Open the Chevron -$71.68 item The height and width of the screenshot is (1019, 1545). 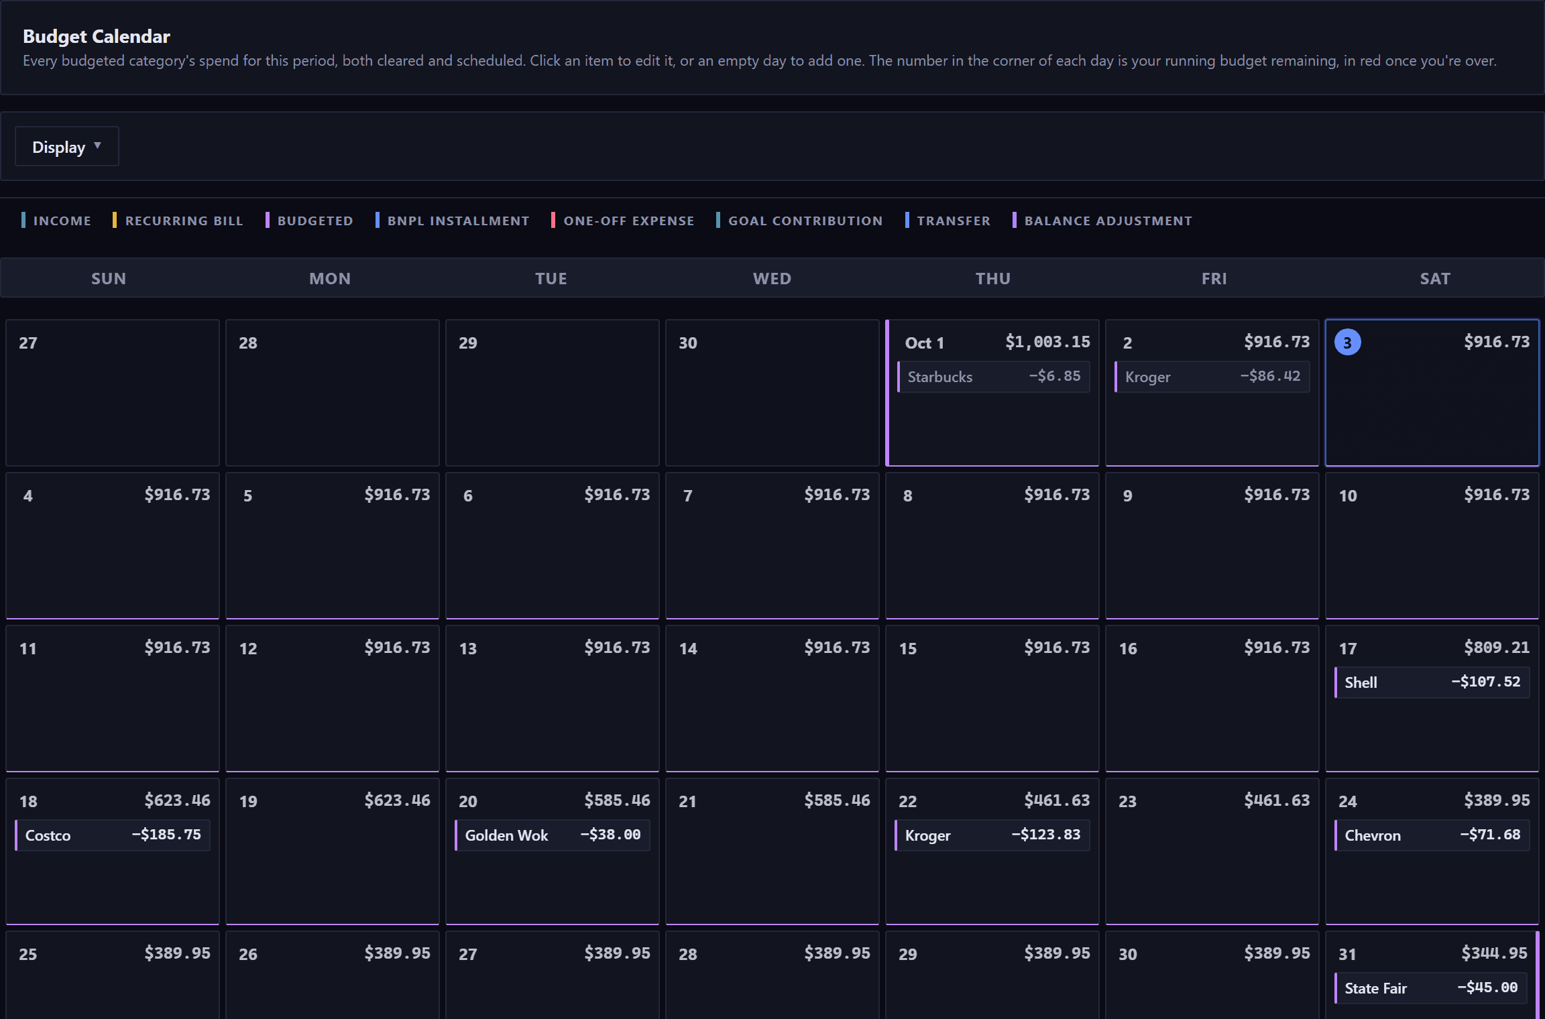pos(1432,835)
